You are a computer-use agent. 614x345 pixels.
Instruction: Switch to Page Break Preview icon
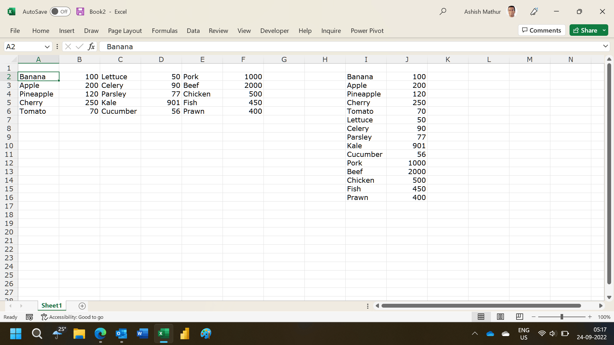tap(519, 317)
